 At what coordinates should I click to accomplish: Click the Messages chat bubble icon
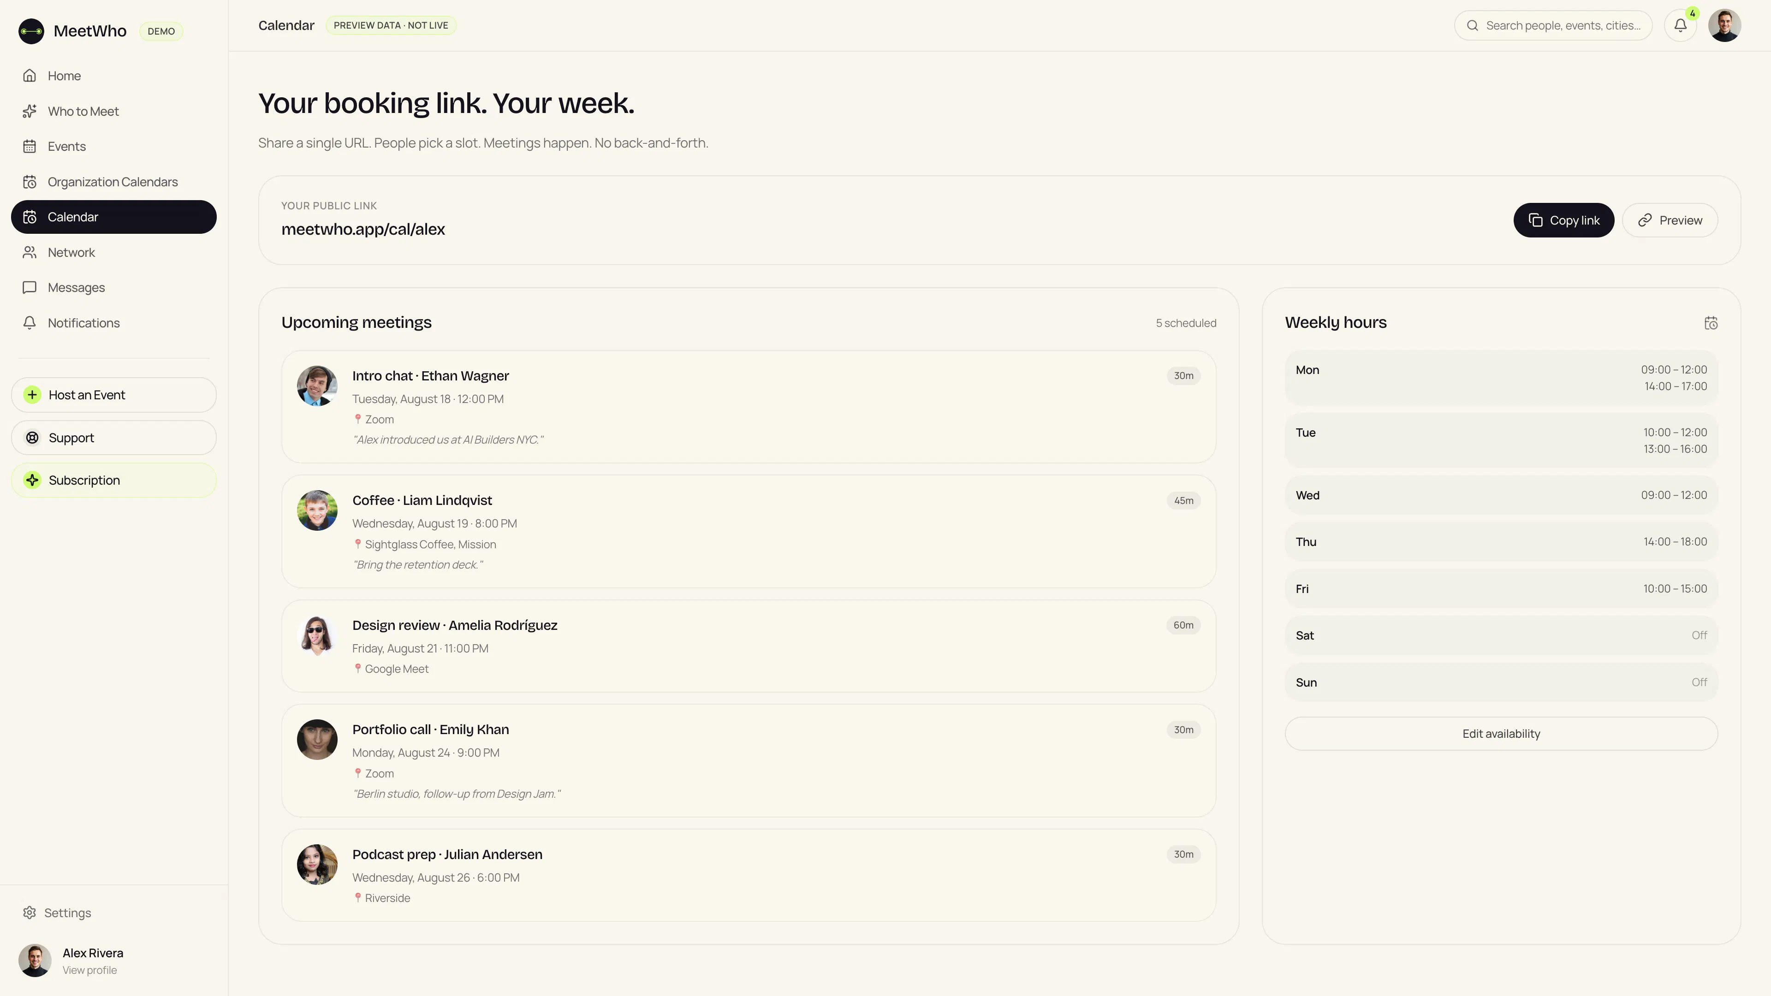tap(30, 287)
